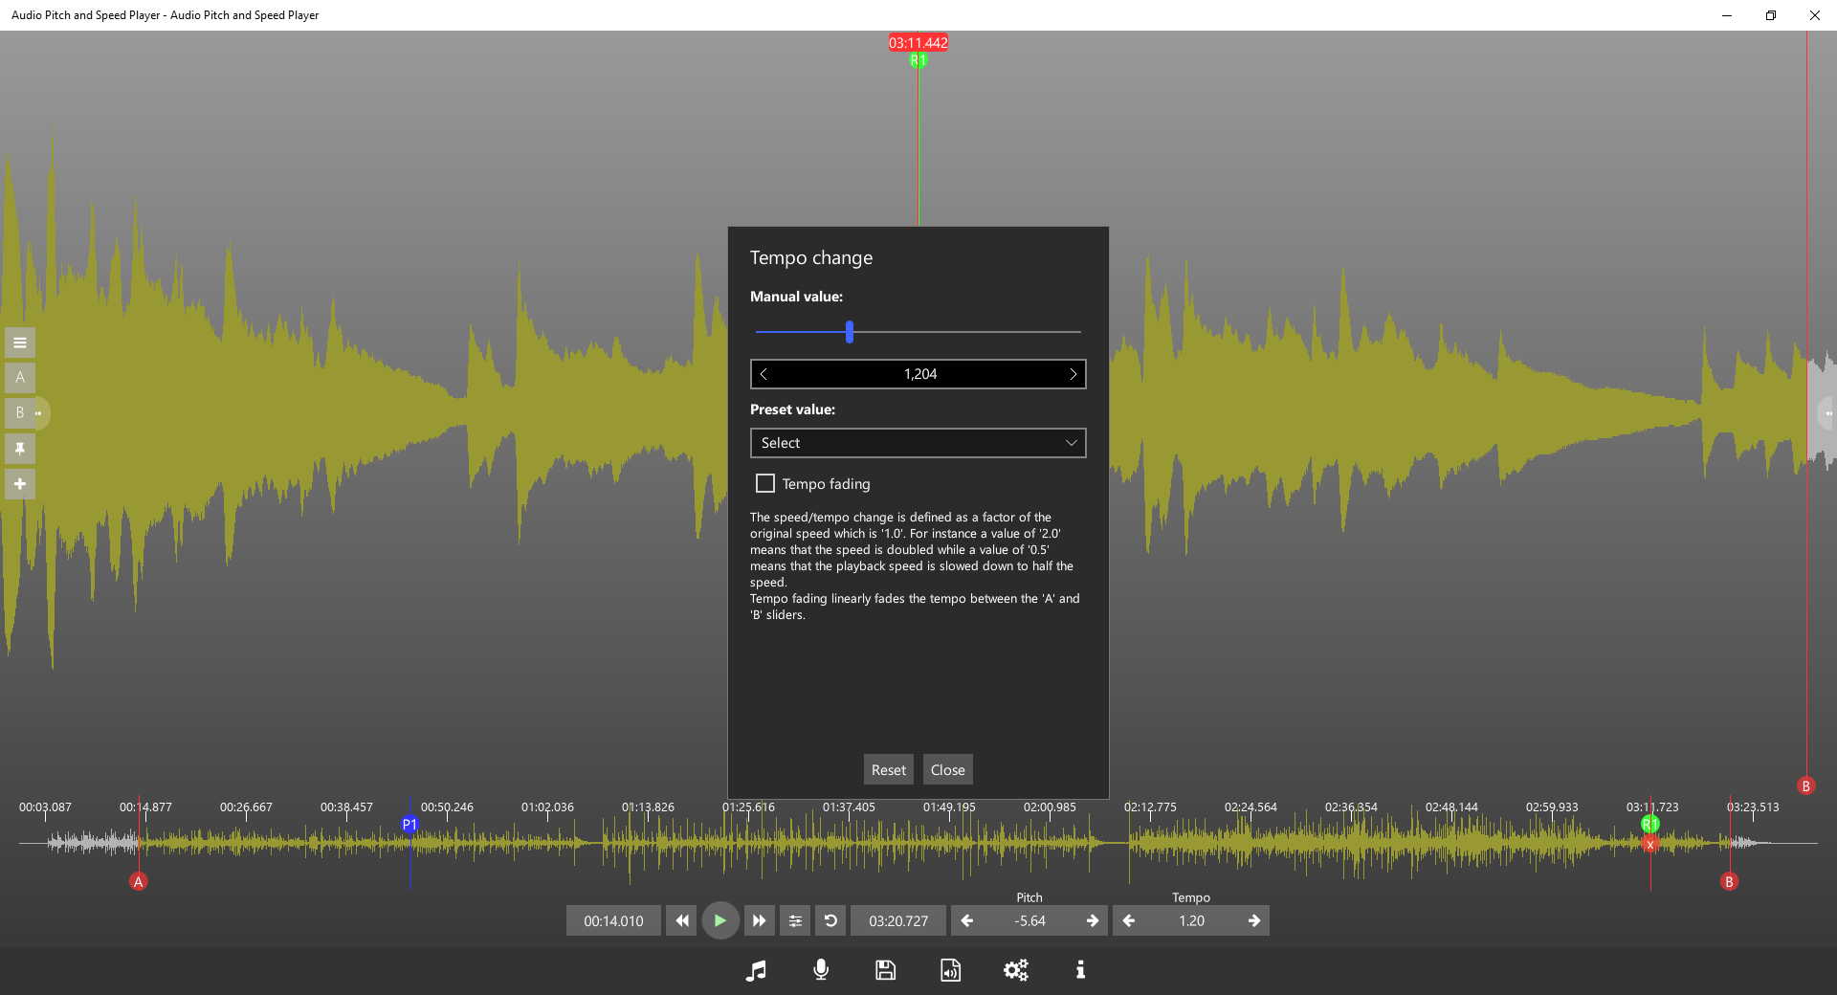Enable the Tempo fading checkbox
The width and height of the screenshot is (1837, 995).
(x=764, y=483)
